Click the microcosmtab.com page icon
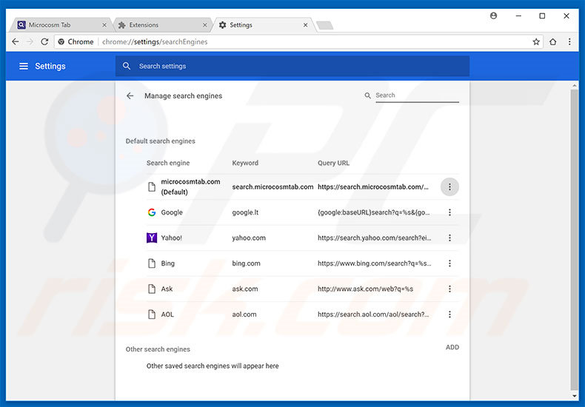 [x=152, y=186]
